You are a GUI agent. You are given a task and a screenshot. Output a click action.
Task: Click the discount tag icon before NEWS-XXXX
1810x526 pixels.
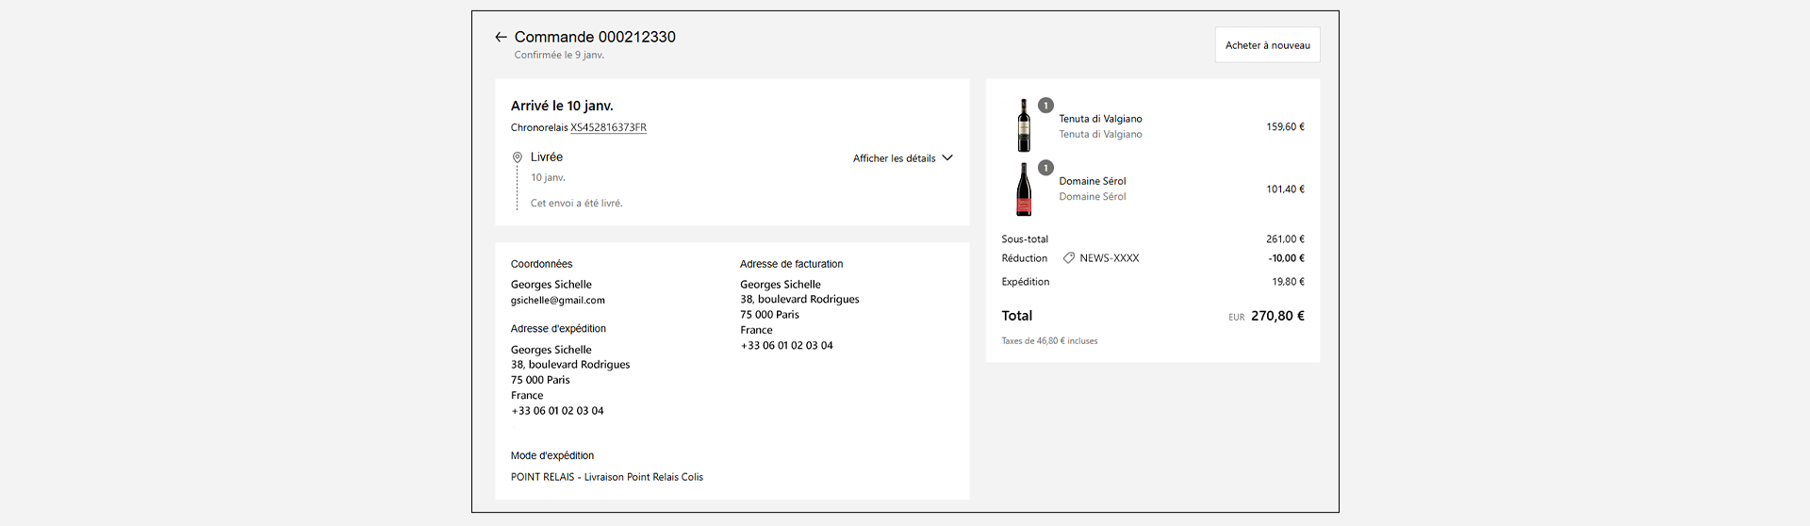(1069, 258)
